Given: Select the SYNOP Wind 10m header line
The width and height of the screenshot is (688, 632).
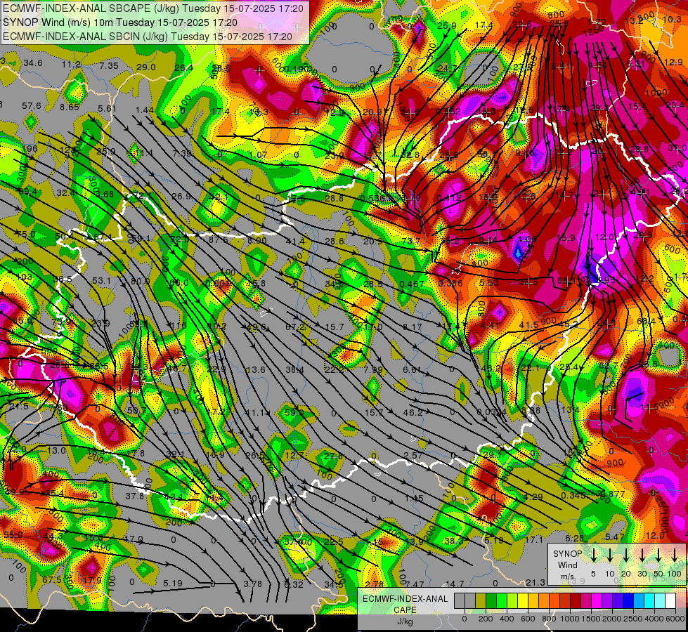Looking at the screenshot, I should pyautogui.click(x=119, y=22).
